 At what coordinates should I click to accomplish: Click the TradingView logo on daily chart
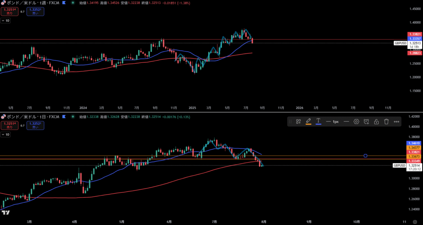click(5, 213)
